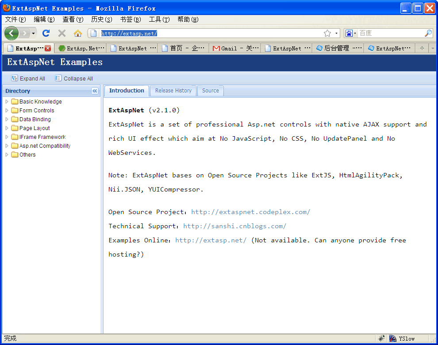Click the Collapse All button

[74, 78]
